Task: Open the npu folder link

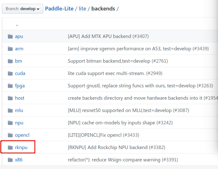Action: 19,123
